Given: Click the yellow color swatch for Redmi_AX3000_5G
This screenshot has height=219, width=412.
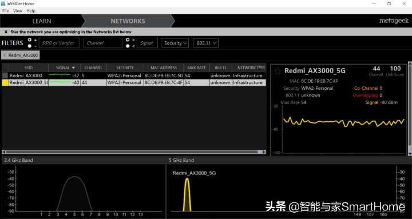Looking at the screenshot, I should (5, 82).
